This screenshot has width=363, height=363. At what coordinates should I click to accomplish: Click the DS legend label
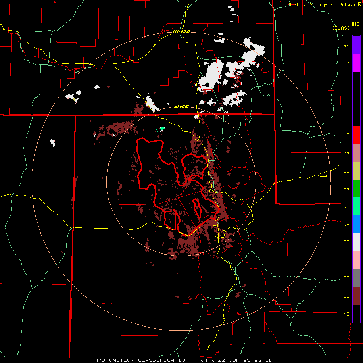[x=346, y=242]
